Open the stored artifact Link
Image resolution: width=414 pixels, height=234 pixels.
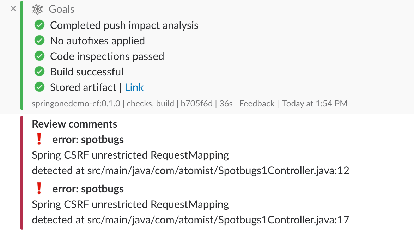click(x=134, y=87)
